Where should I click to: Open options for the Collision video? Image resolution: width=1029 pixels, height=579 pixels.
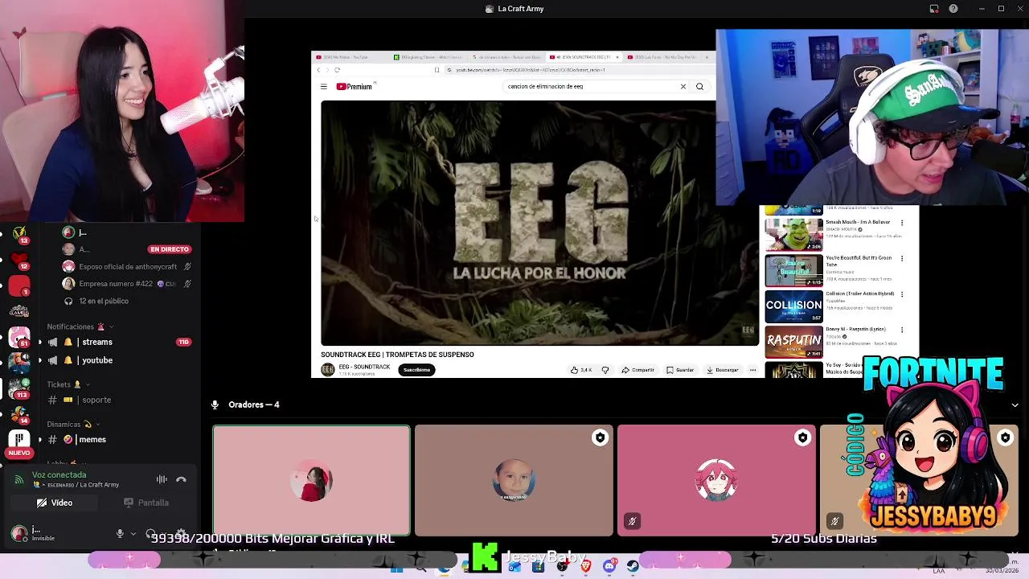pos(902,294)
